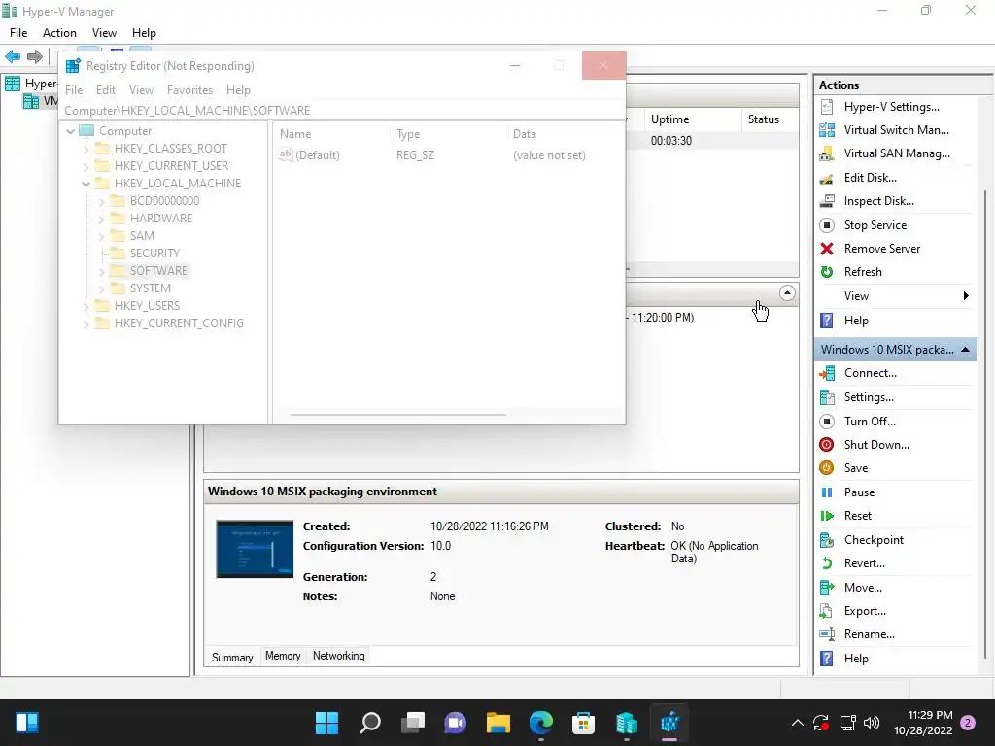
Task: Click the Reset icon
Action: tap(827, 516)
